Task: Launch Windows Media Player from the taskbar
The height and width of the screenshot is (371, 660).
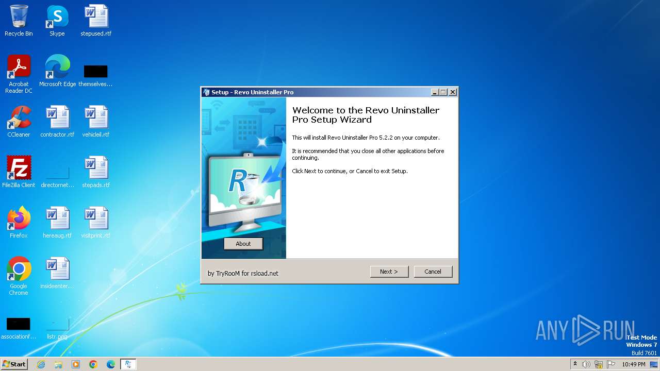Action: tap(76, 364)
